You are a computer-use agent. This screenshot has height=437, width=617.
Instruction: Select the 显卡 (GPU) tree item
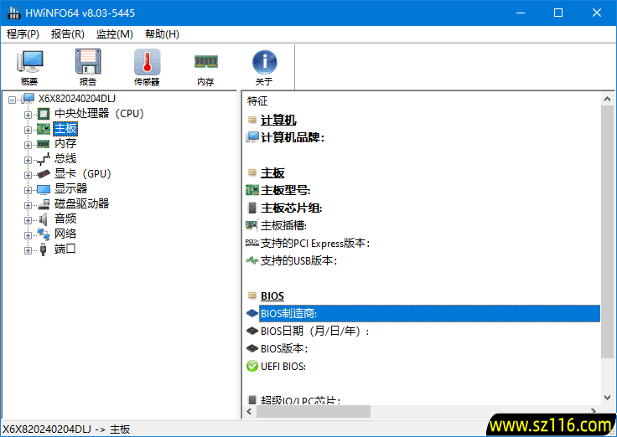click(83, 173)
